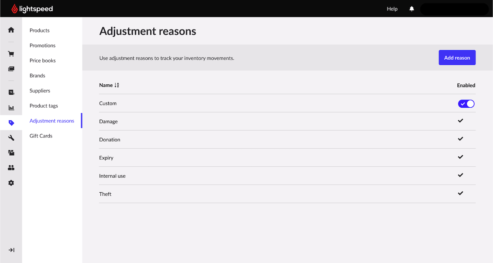The width and height of the screenshot is (493, 263).
Task: Click the Theft enabled checkmark
Action: tap(460, 193)
